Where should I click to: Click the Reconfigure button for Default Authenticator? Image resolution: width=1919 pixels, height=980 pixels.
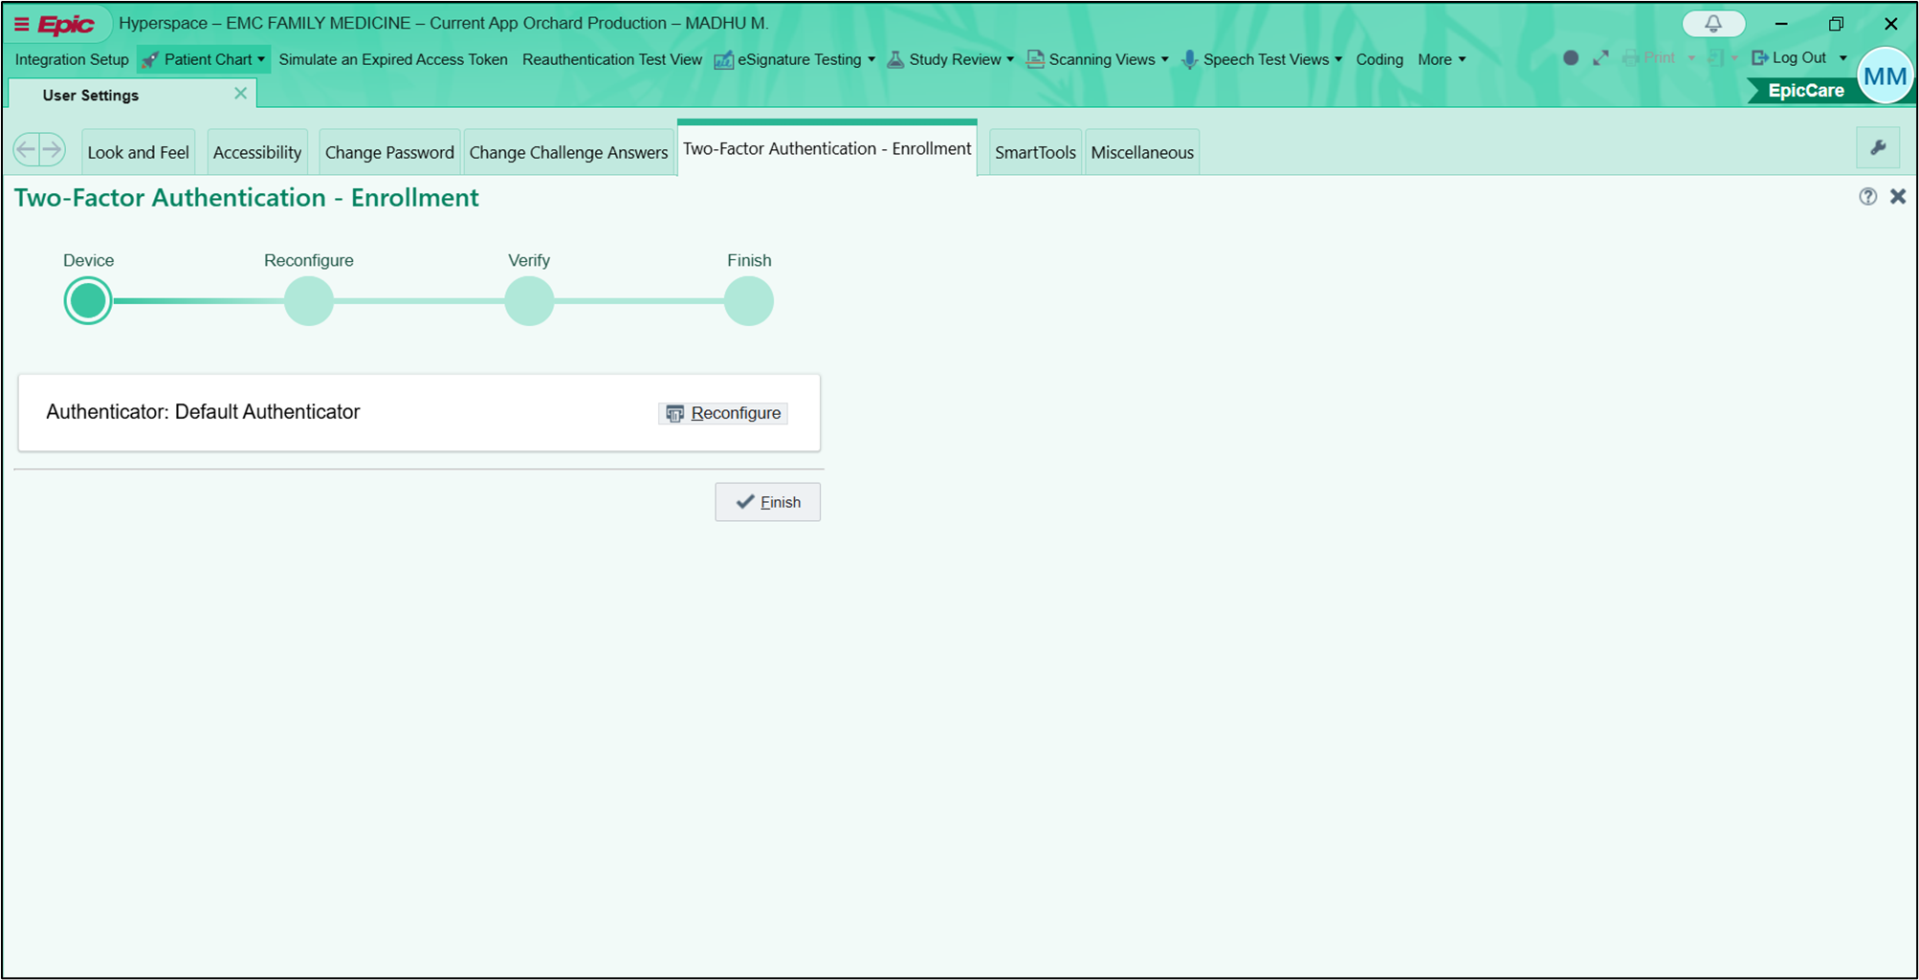[723, 413]
